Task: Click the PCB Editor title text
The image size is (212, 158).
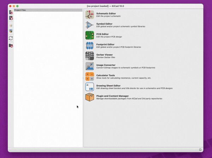Action: point(102,34)
